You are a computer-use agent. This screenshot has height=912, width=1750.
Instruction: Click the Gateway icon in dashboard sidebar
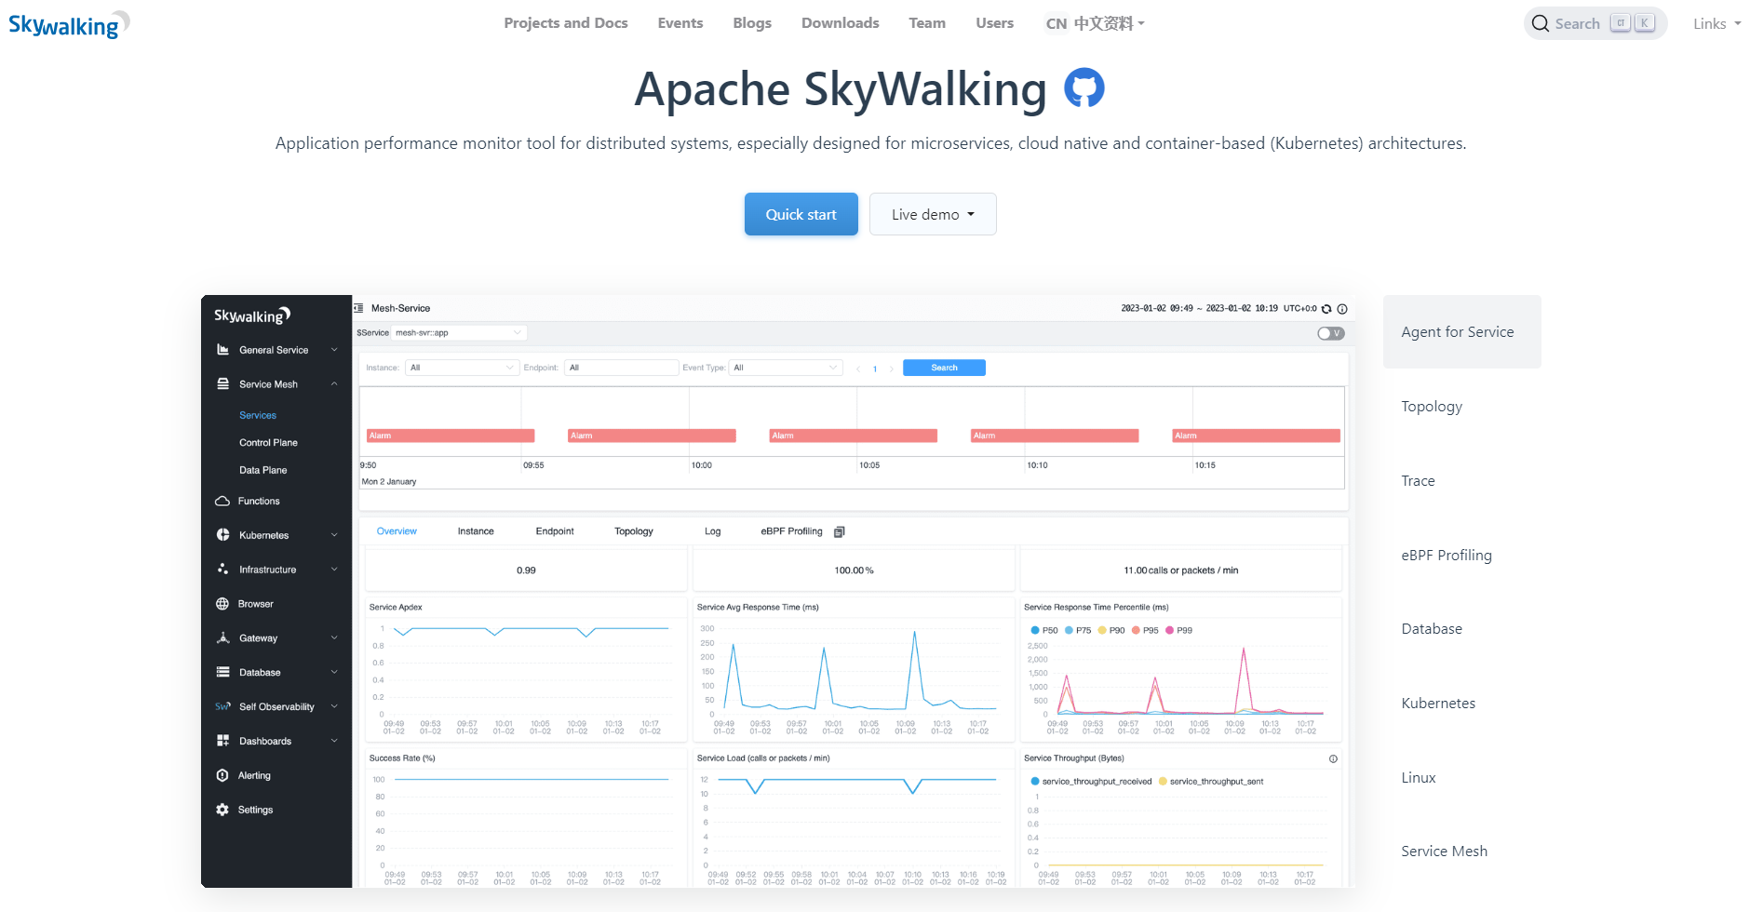pyautogui.click(x=222, y=638)
